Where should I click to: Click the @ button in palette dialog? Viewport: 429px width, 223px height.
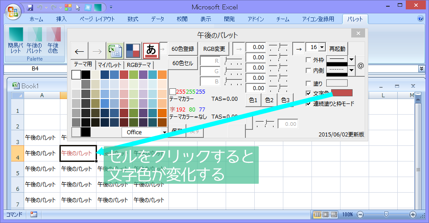pyautogui.click(x=361, y=66)
